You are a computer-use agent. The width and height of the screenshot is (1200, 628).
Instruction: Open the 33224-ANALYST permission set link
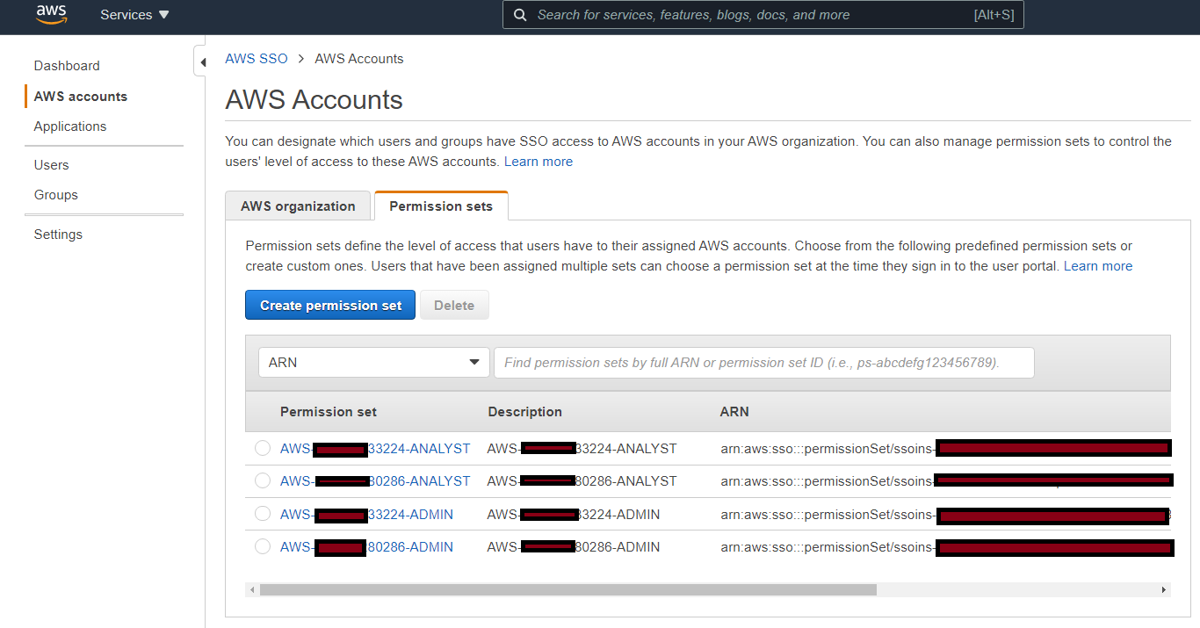pos(375,449)
